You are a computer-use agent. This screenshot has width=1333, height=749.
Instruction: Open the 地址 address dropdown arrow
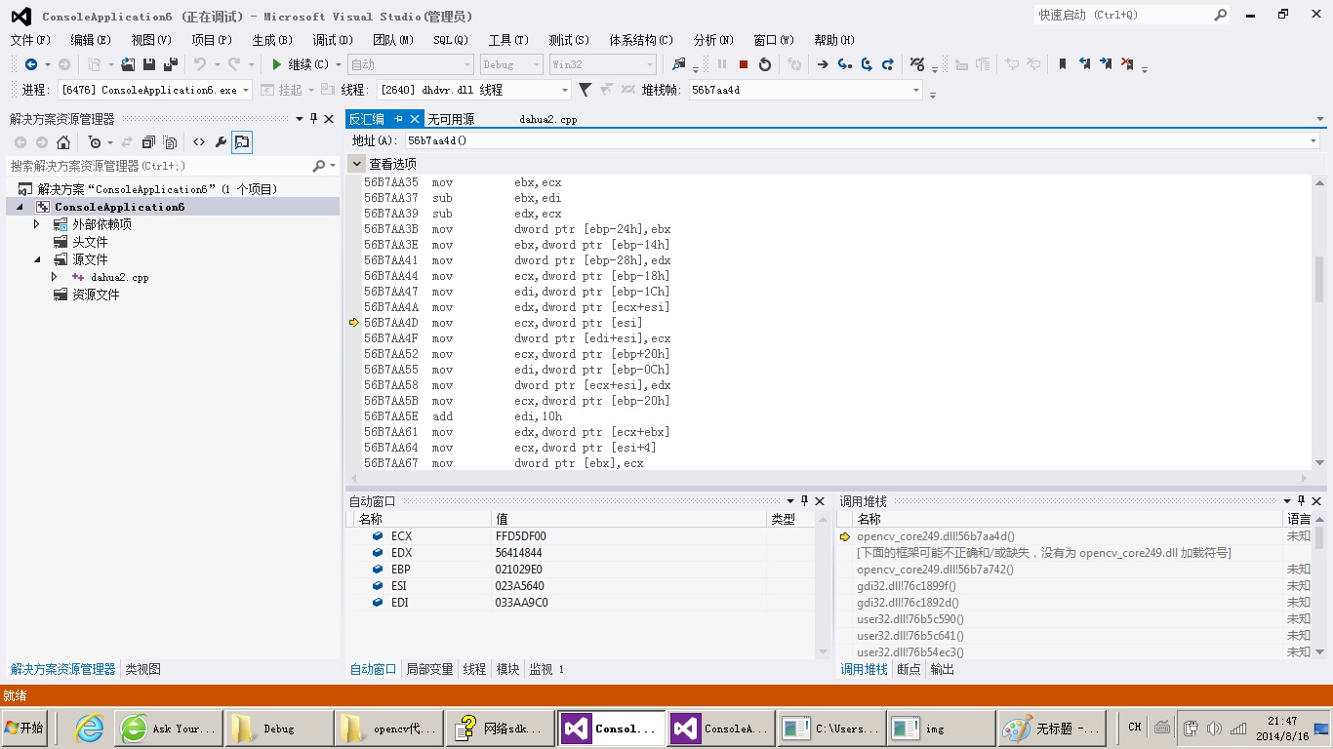(x=1313, y=140)
